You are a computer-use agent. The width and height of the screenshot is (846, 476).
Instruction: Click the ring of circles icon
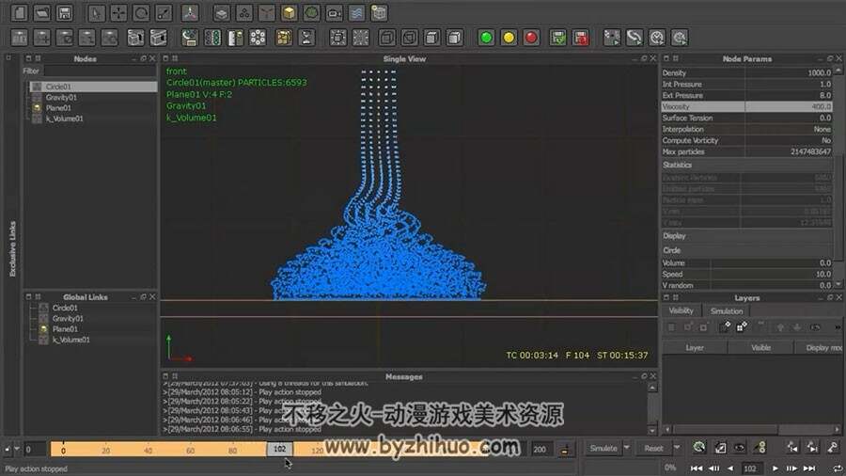258,38
